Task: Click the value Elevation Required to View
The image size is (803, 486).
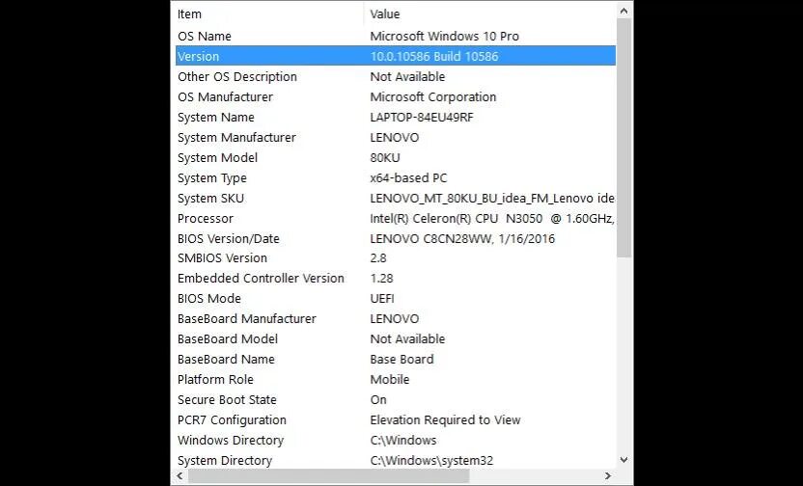Action: pyautogui.click(x=446, y=420)
